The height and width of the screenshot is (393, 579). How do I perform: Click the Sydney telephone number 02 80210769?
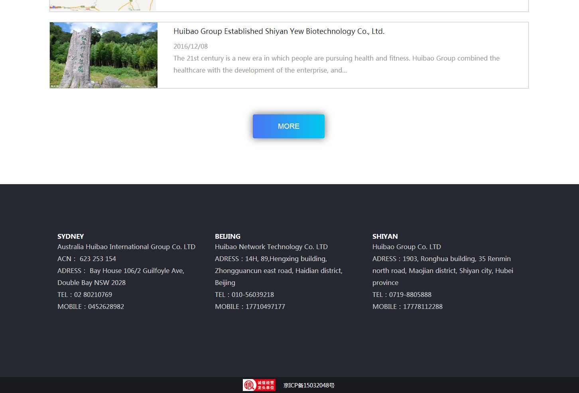point(93,295)
